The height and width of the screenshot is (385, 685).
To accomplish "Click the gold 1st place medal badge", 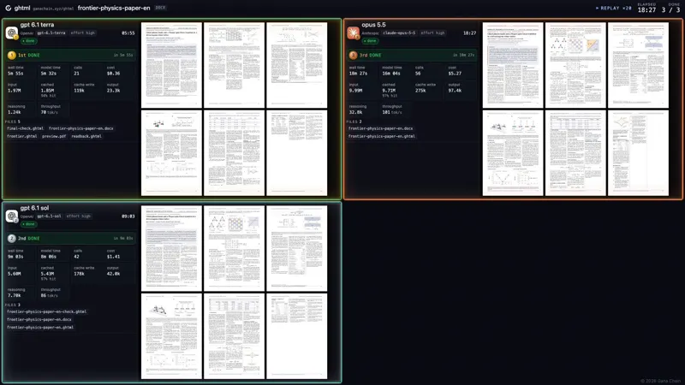I will click(12, 55).
